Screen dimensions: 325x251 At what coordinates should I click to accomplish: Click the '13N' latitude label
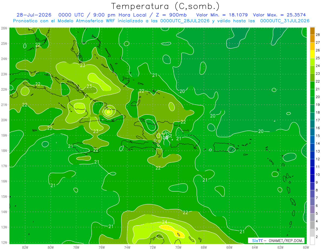4,227
